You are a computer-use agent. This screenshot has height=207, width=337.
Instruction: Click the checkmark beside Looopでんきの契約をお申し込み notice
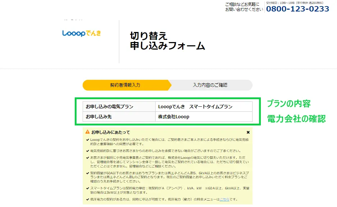pyautogui.click(x=87, y=140)
